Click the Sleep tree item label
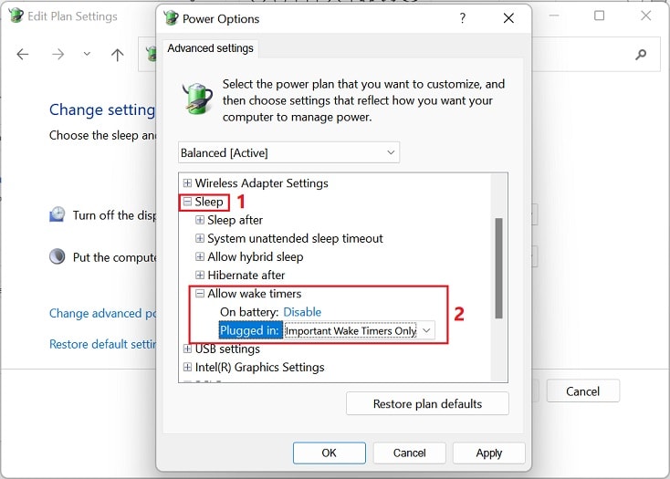Screen dimensions: 670x479 (x=209, y=202)
